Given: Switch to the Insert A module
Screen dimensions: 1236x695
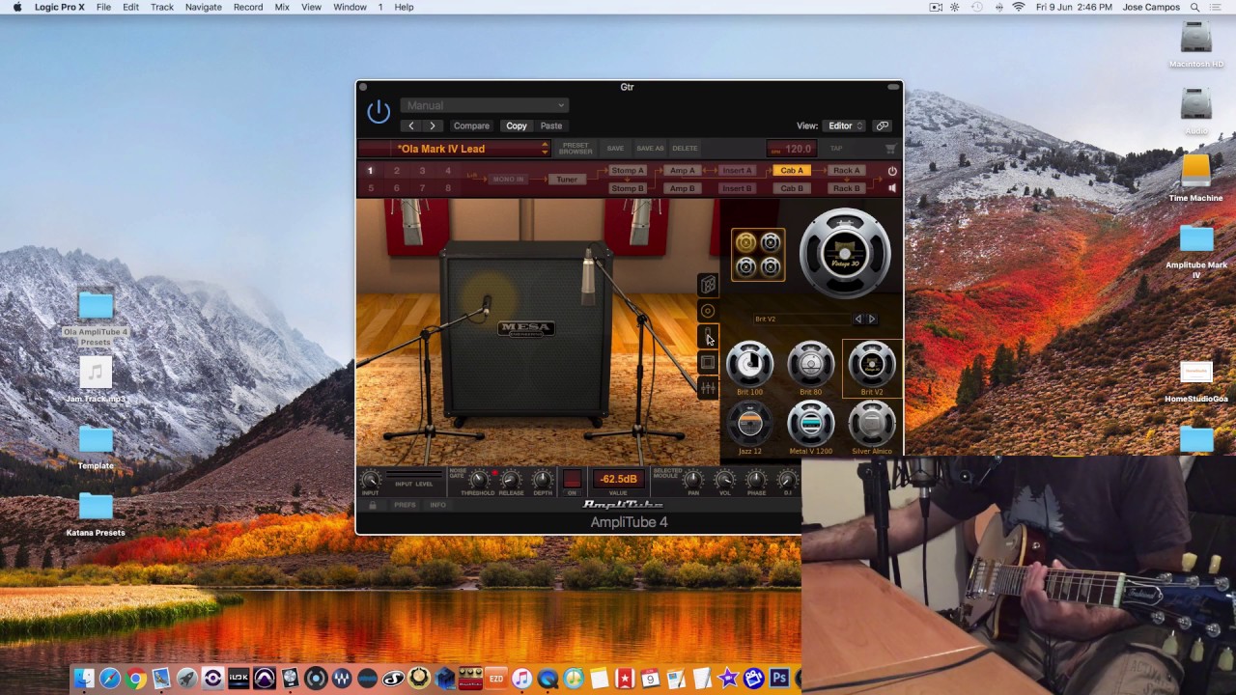Looking at the screenshot, I should [x=737, y=171].
